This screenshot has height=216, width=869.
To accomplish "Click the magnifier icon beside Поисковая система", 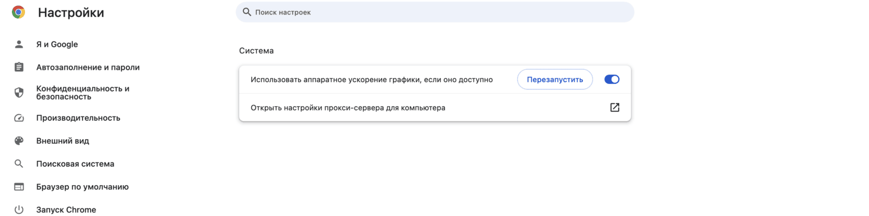I will 19,163.
